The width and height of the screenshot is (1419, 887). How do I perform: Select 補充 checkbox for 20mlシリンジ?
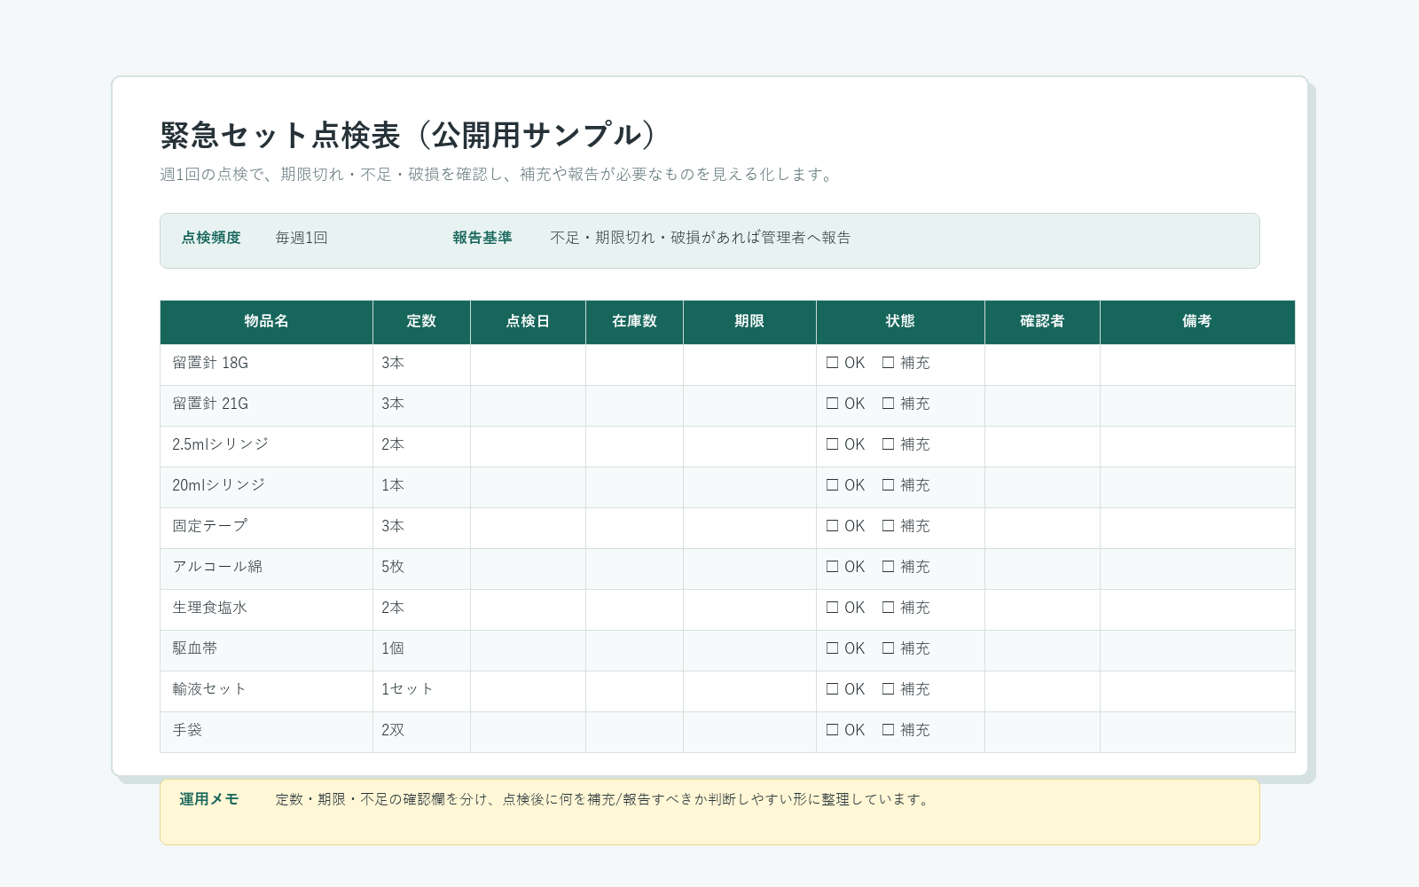pos(888,485)
